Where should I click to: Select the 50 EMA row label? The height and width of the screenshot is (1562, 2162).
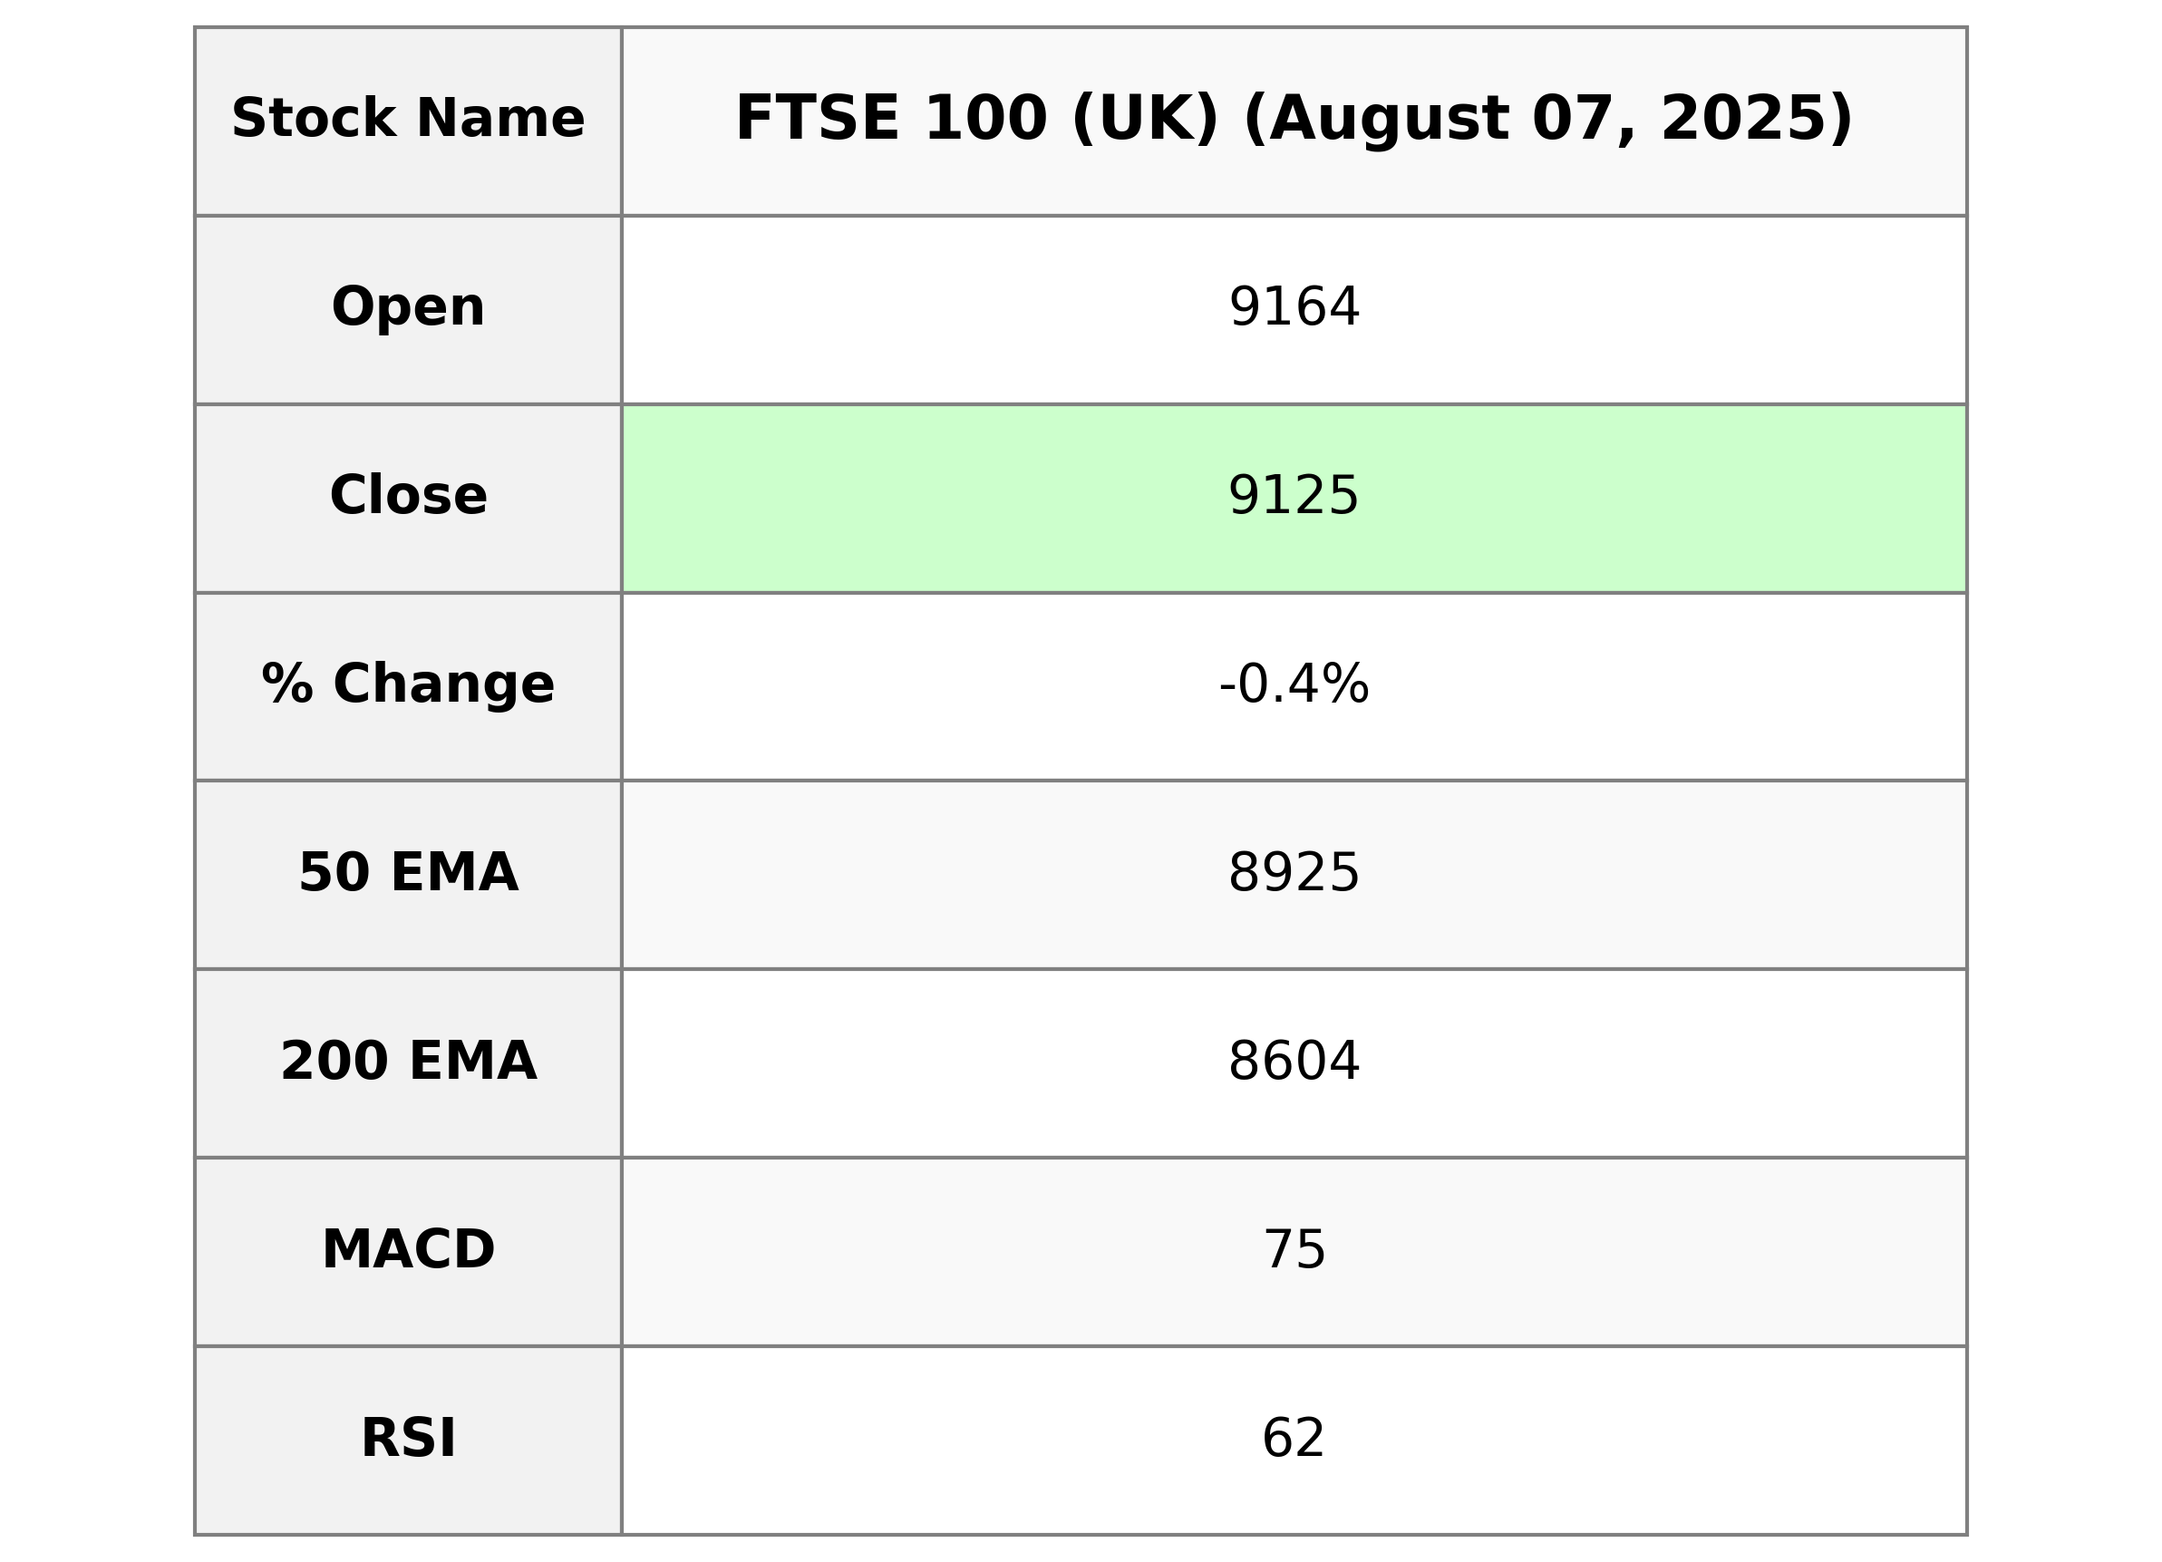[408, 874]
